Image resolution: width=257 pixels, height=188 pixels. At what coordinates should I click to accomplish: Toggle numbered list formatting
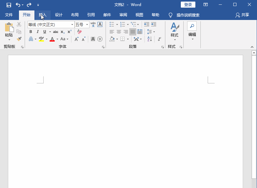click(123, 24)
